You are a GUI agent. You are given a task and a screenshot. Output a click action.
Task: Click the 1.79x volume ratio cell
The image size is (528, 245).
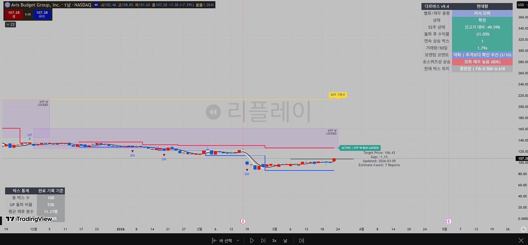tap(482, 48)
